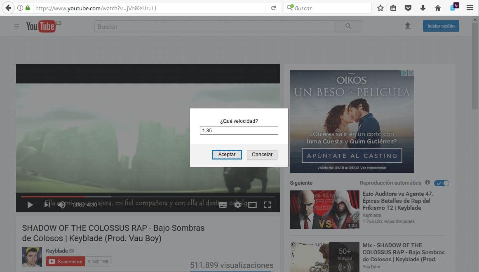The height and width of the screenshot is (272, 479).
Task: Click subscriber count 3.142.158
Action: coord(98,262)
